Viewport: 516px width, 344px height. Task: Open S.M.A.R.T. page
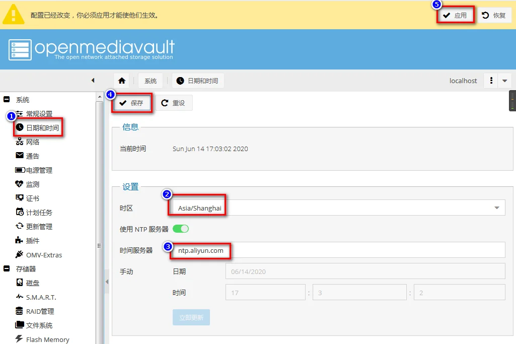pos(36,297)
